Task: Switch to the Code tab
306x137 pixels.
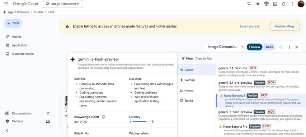Action: pyautogui.click(x=269, y=47)
